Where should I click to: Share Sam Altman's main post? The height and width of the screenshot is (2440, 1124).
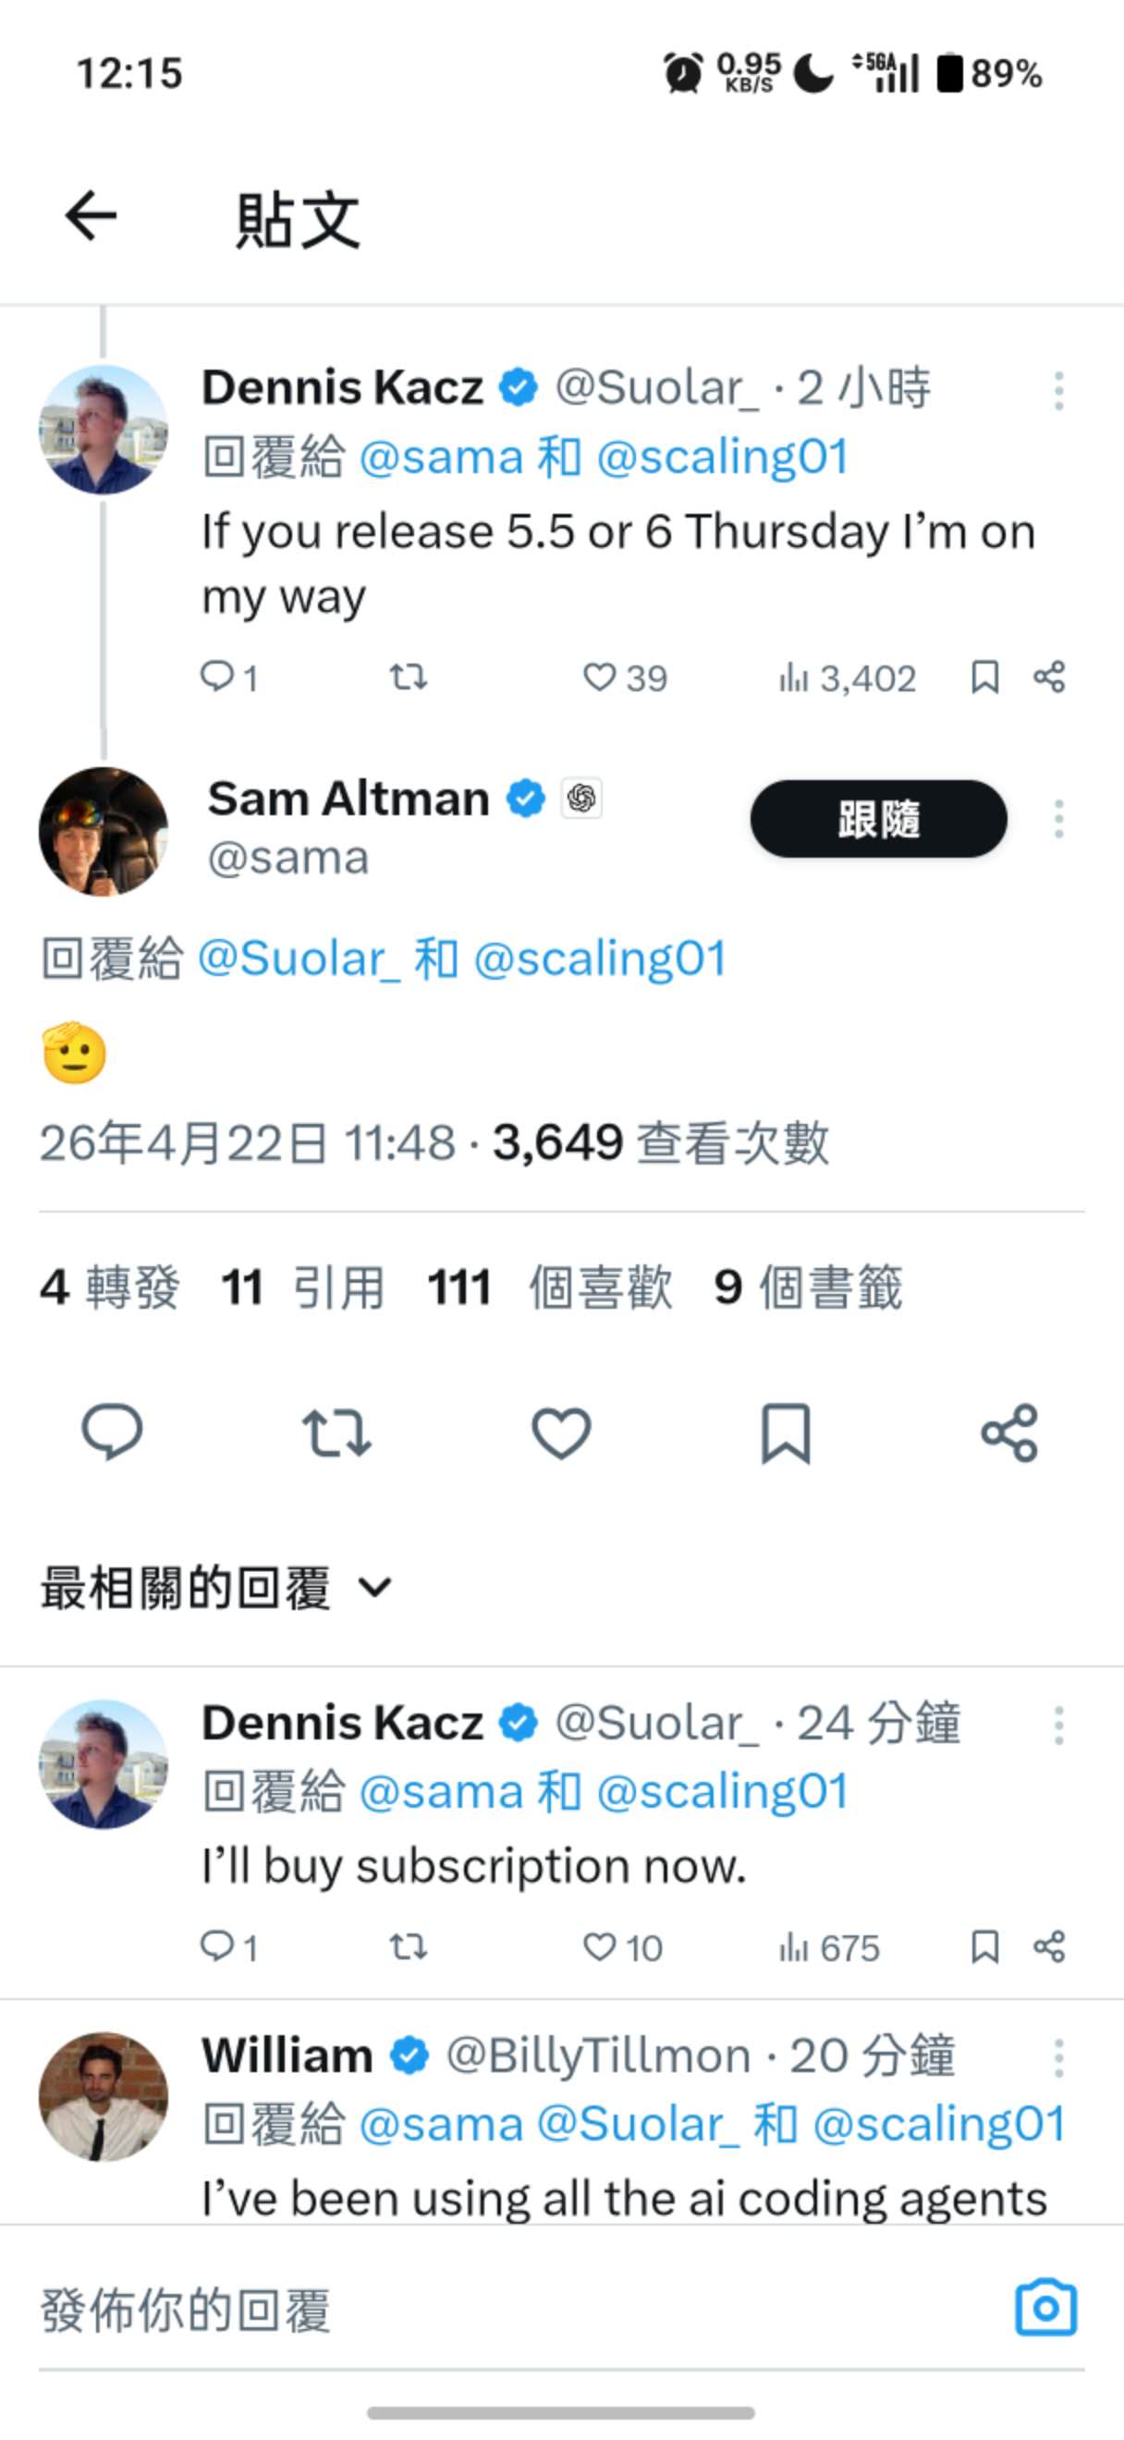click(x=1009, y=1433)
